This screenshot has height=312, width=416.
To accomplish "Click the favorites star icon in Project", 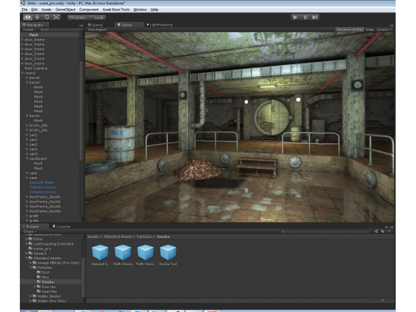I will (389, 232).
